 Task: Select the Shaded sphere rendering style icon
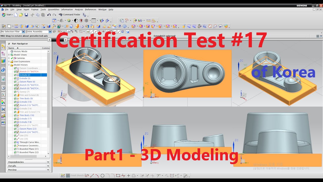point(69,20)
